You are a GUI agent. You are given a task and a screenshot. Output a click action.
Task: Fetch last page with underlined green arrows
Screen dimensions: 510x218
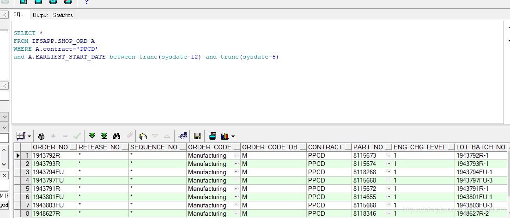tap(104, 136)
